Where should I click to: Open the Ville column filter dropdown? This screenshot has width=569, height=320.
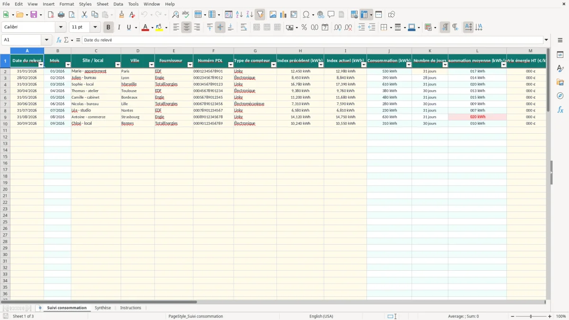pyautogui.click(x=152, y=64)
